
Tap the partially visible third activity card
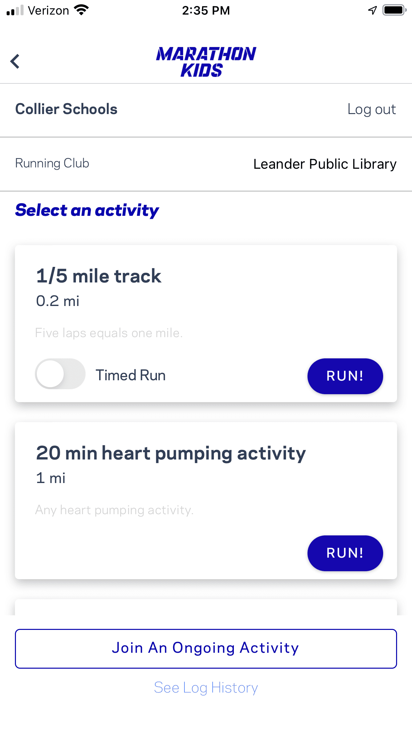206,607
